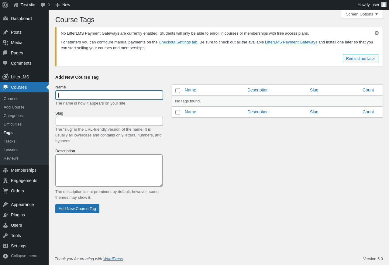Sort tags by the Count column header

(368, 90)
